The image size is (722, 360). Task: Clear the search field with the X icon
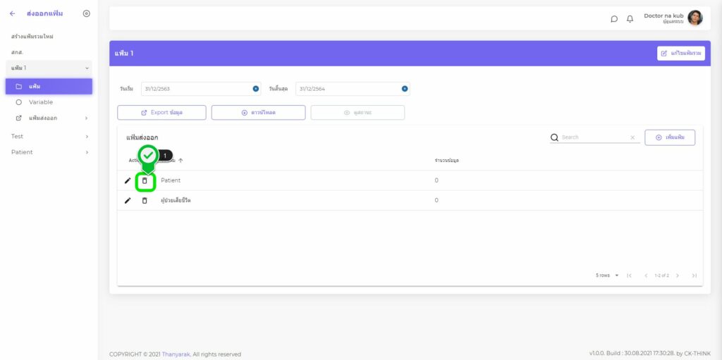point(632,138)
